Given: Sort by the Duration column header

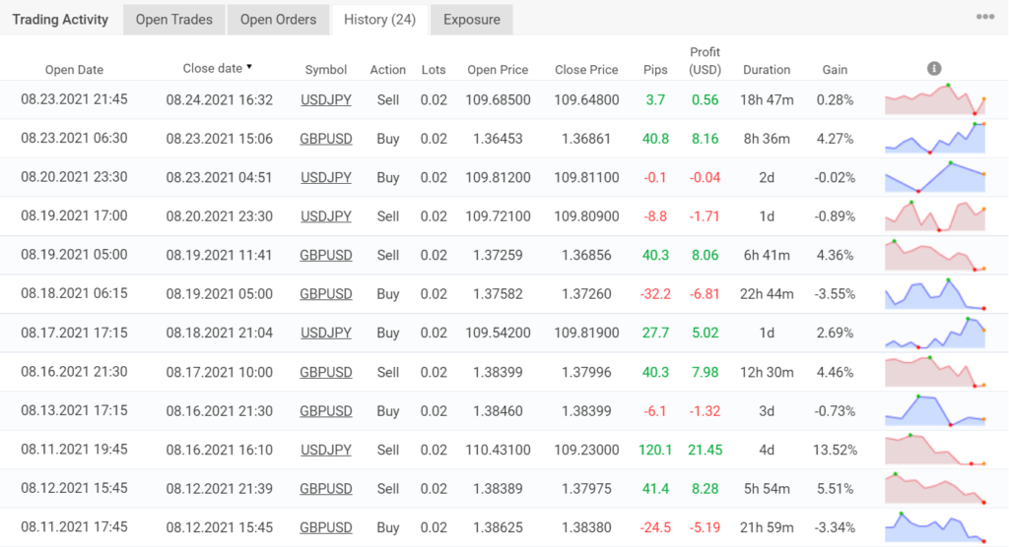Looking at the screenshot, I should (x=767, y=70).
